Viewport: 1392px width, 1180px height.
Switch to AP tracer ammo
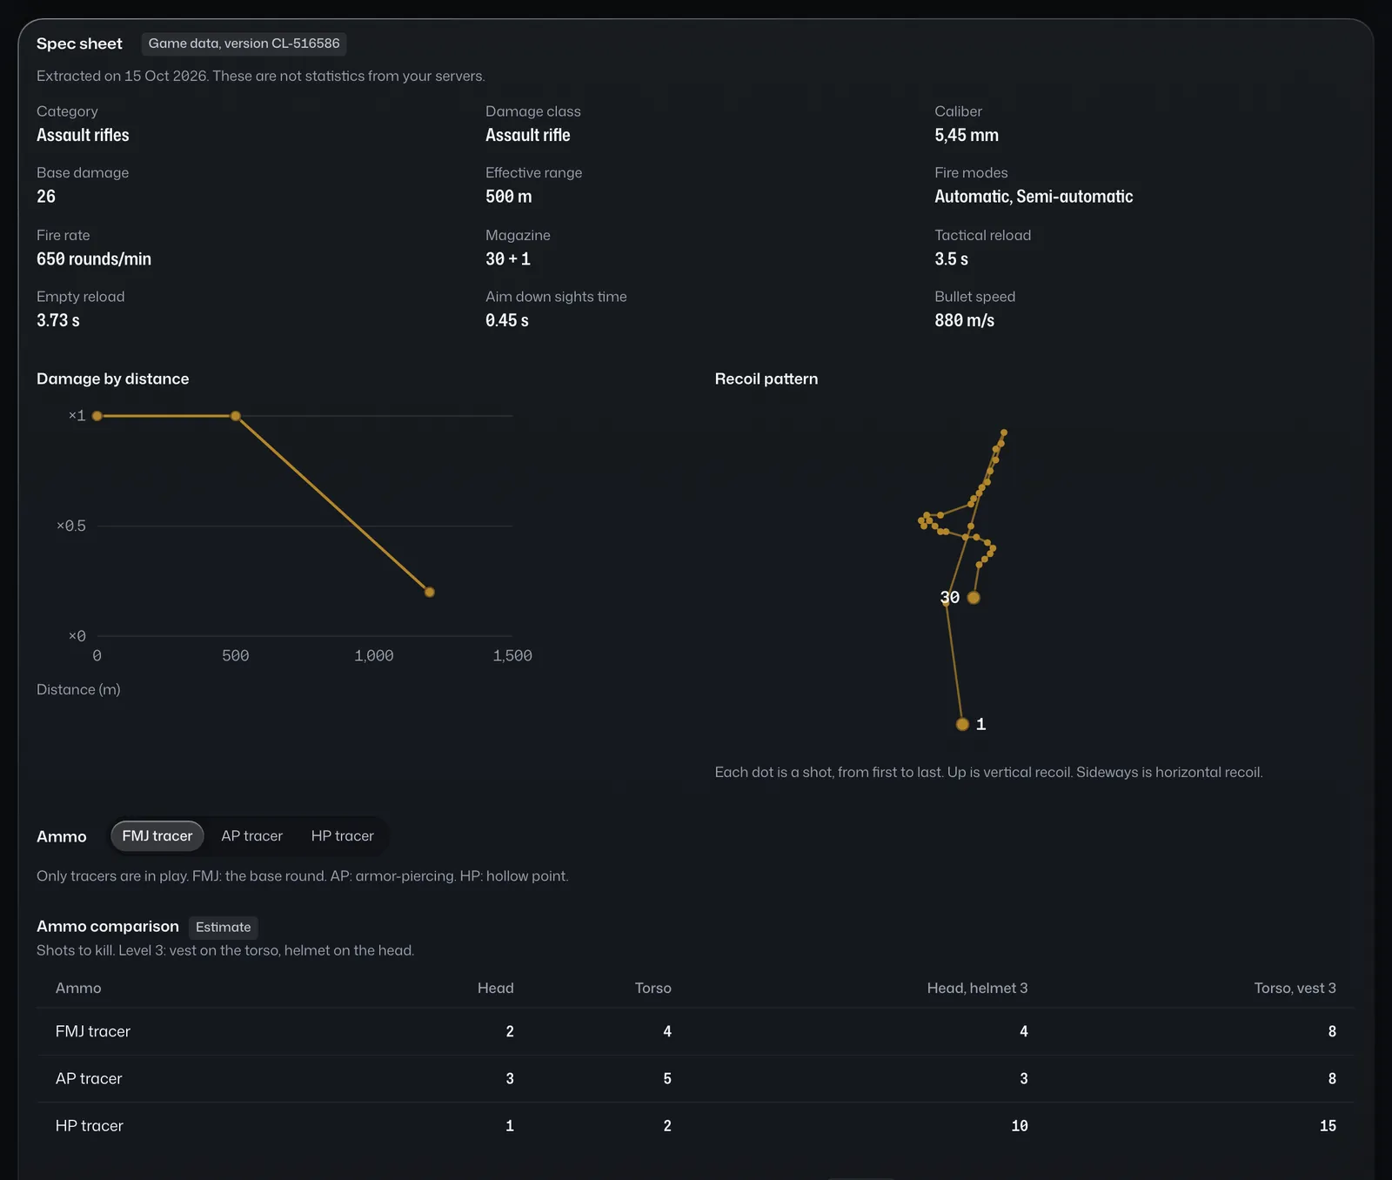tap(251, 835)
